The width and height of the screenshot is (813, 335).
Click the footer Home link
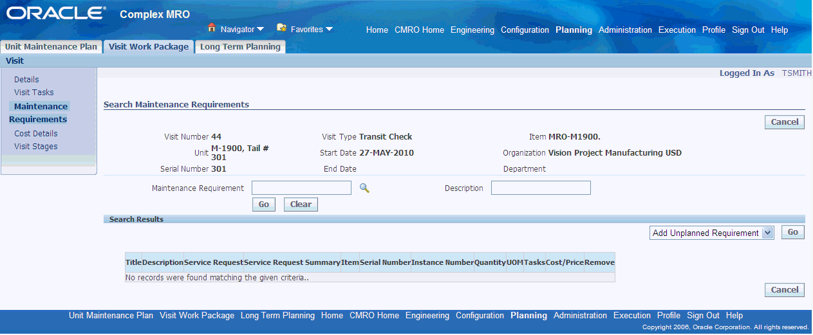click(x=332, y=316)
